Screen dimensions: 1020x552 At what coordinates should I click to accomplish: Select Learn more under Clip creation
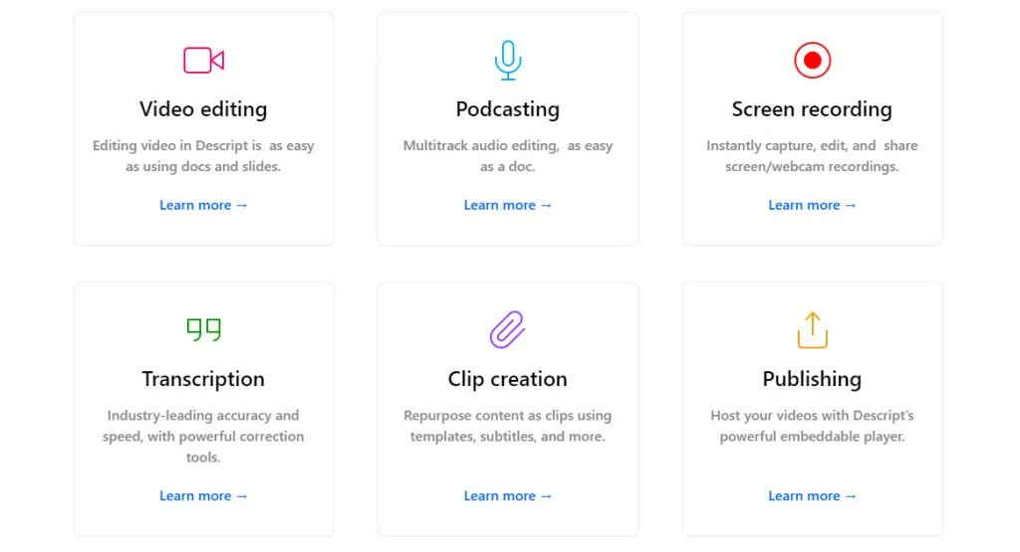507,496
